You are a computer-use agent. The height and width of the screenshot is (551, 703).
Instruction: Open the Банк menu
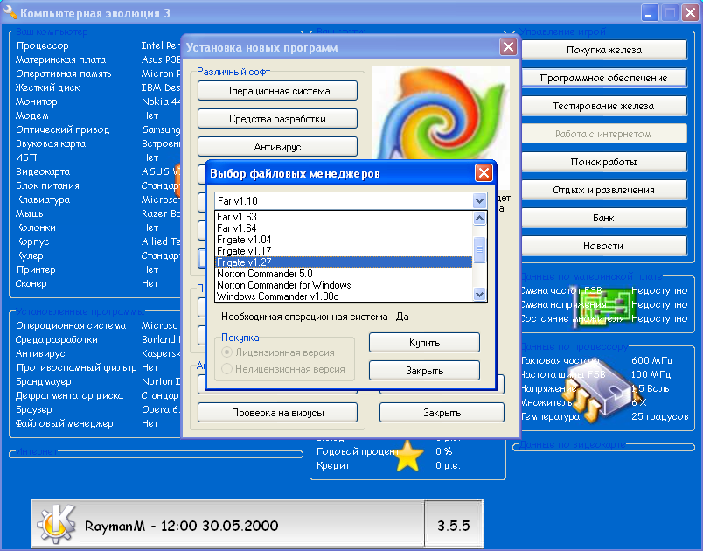(604, 218)
